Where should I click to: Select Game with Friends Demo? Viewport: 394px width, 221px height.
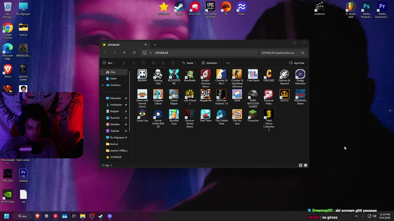coord(142,99)
